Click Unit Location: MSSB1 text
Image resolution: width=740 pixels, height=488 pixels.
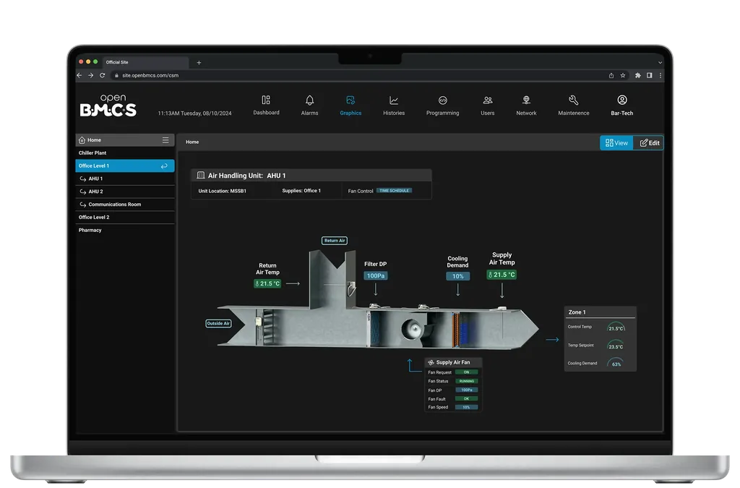coord(223,191)
